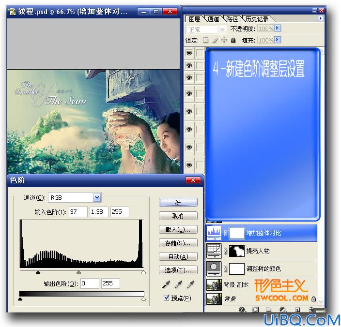
Task: Click the new layer group folder icon
Action: (x=269, y=310)
